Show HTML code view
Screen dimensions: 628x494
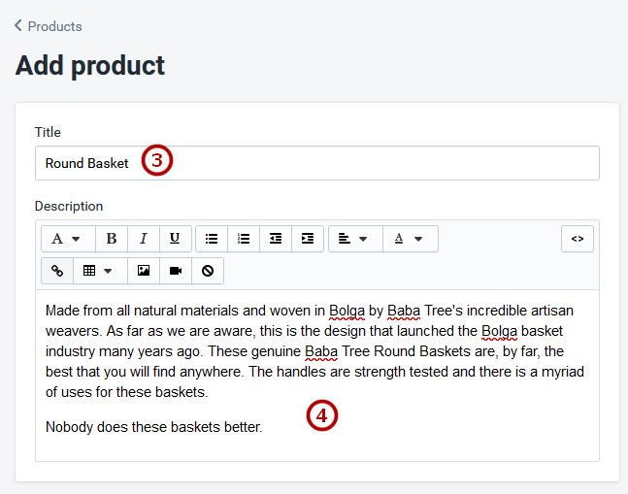click(578, 239)
